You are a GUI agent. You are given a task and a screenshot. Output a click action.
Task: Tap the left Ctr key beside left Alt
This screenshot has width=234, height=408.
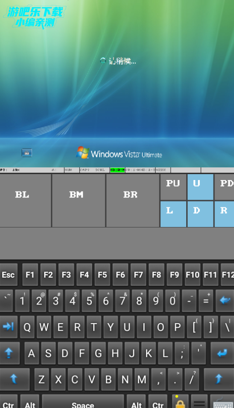click(9, 402)
